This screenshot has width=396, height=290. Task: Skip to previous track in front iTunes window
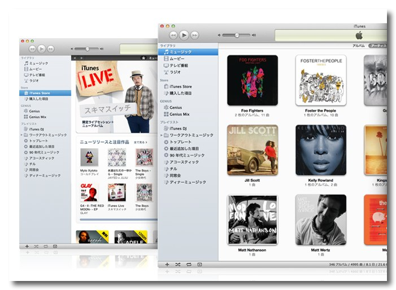tap(173, 35)
